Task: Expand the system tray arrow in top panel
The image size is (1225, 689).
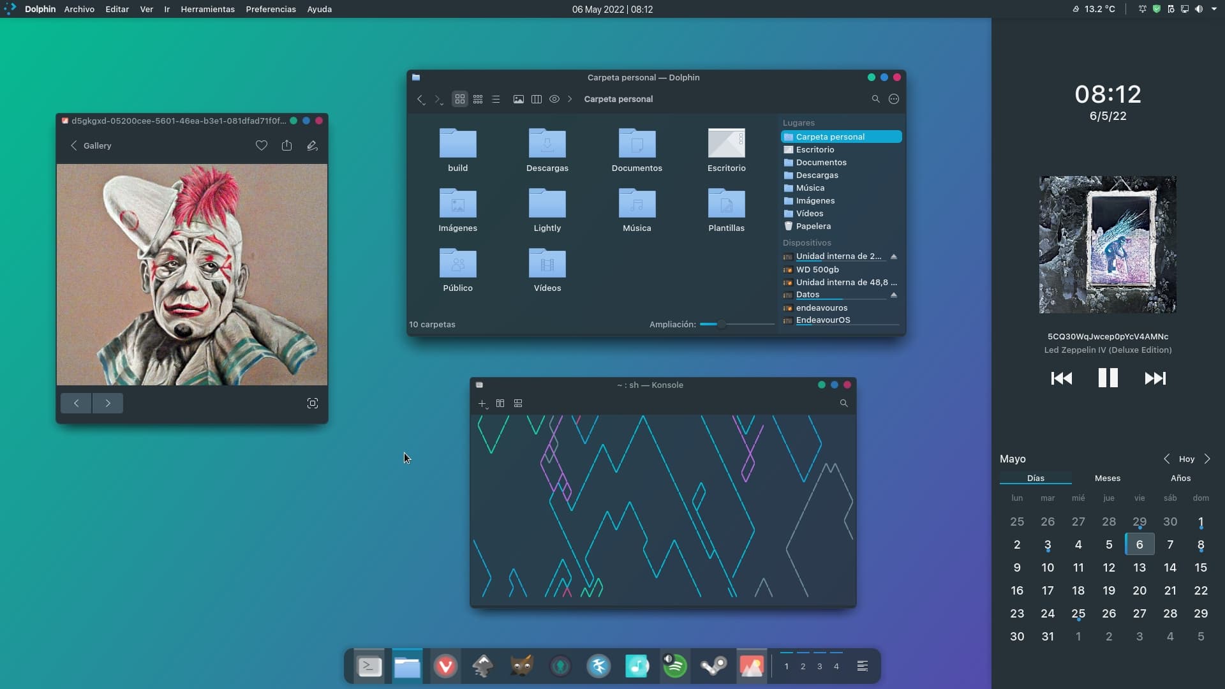Action: pos(1215,9)
